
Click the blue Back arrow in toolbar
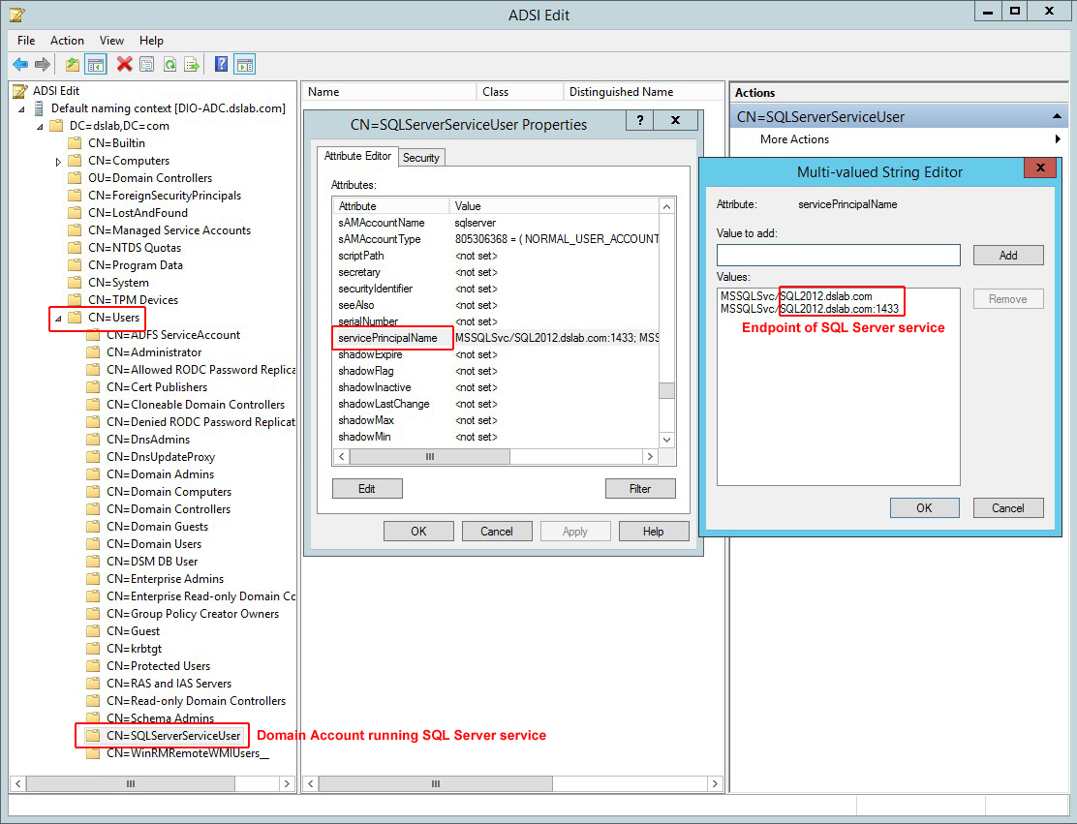click(x=19, y=65)
